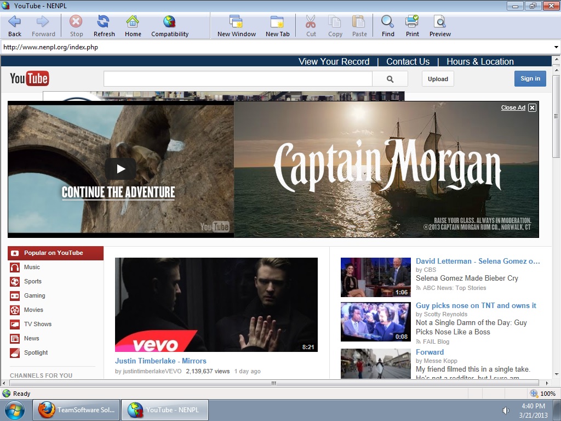Click the Gaming controller icon
This screenshot has width=561, height=421.
[15, 296]
